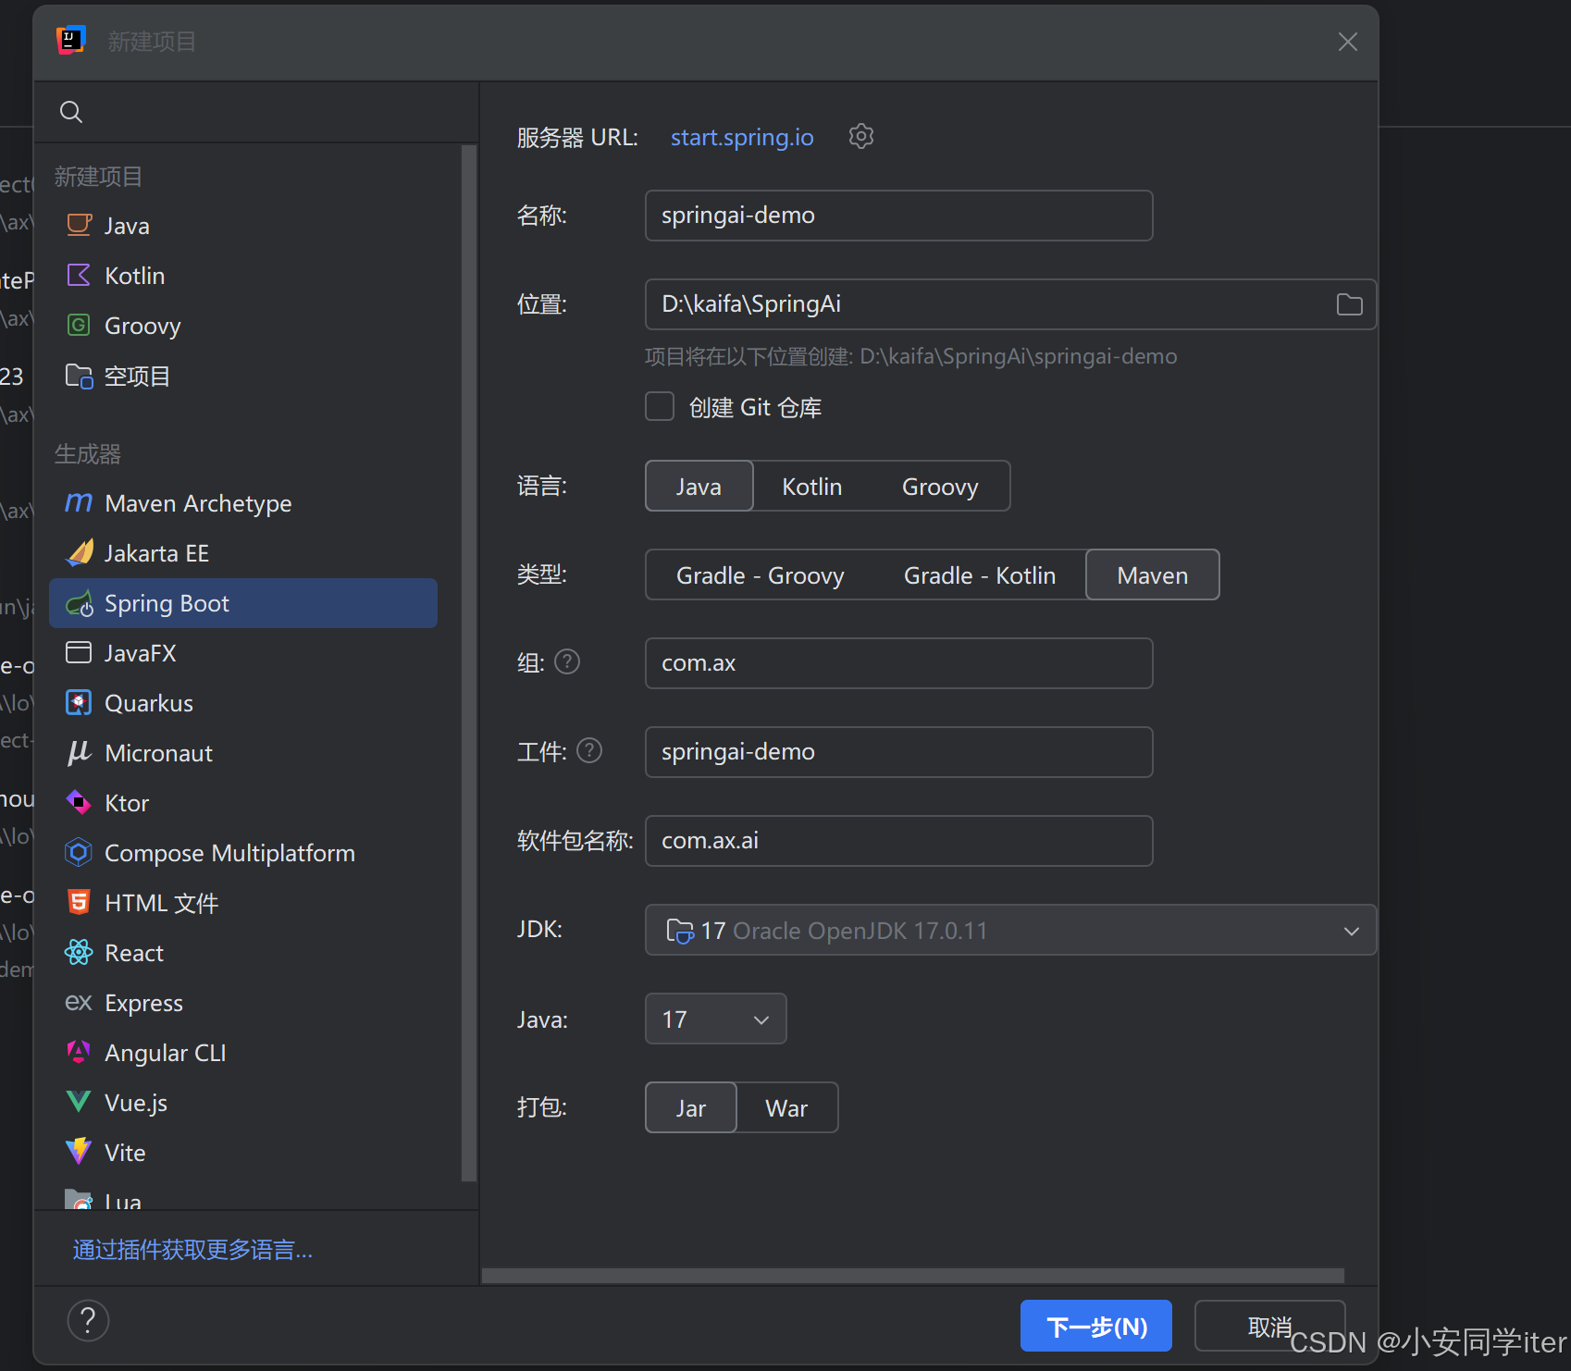
Task: Open dialog help question mark button
Action: coord(88,1321)
